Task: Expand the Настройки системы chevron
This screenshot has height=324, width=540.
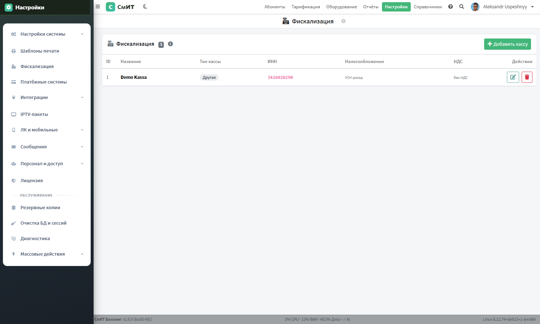Action: point(82,34)
